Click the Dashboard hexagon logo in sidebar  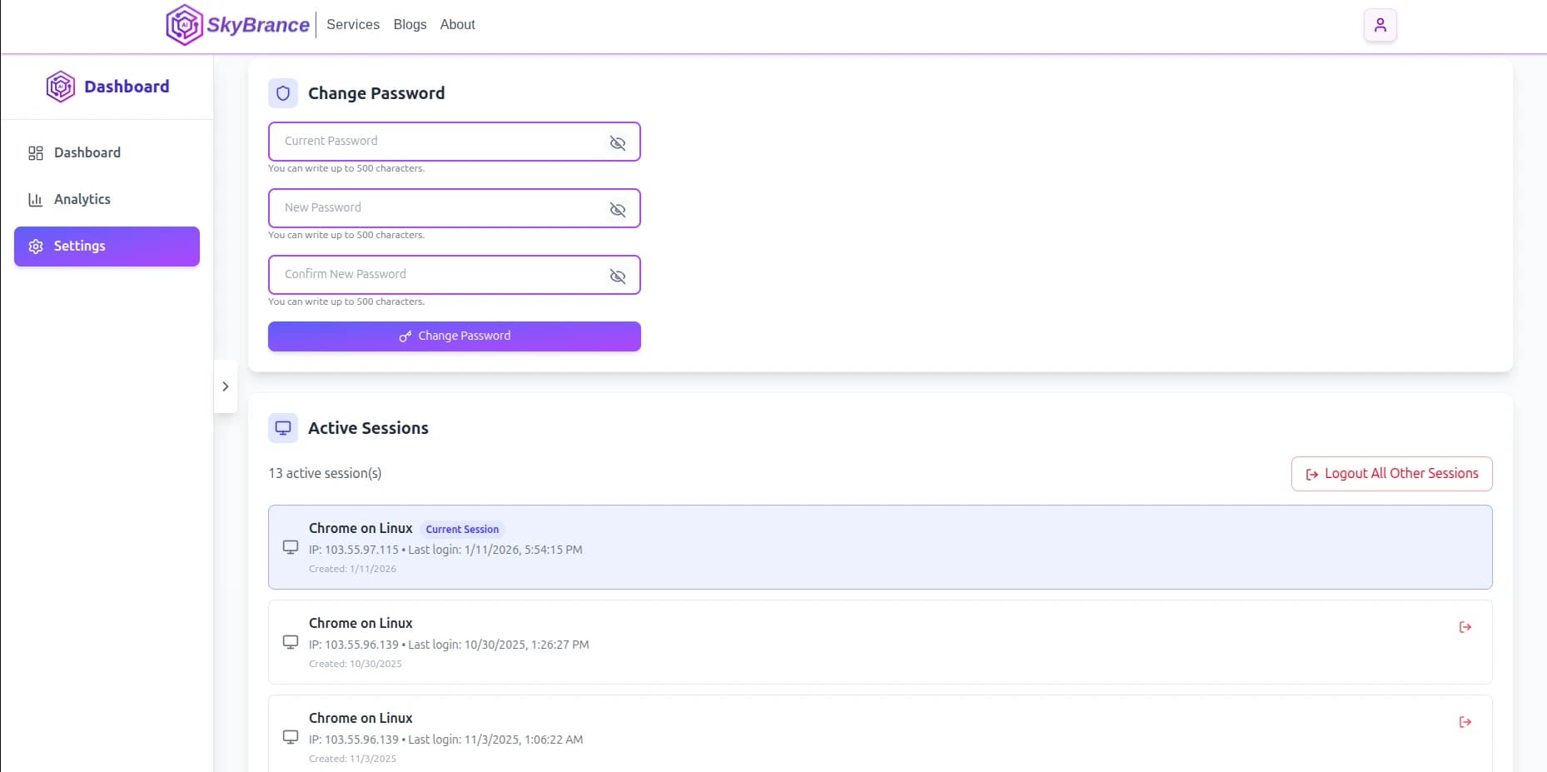click(x=61, y=87)
